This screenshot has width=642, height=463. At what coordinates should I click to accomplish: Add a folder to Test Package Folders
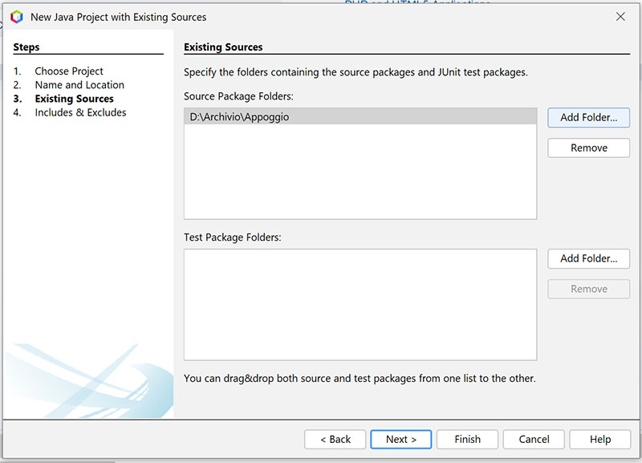coord(588,258)
